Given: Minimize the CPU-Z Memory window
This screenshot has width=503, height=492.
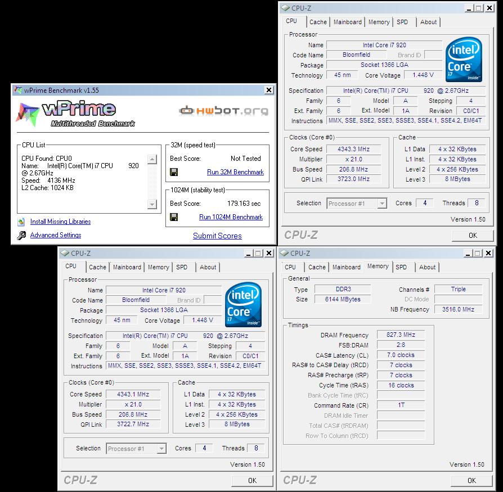Looking at the screenshot, I should point(468,253).
